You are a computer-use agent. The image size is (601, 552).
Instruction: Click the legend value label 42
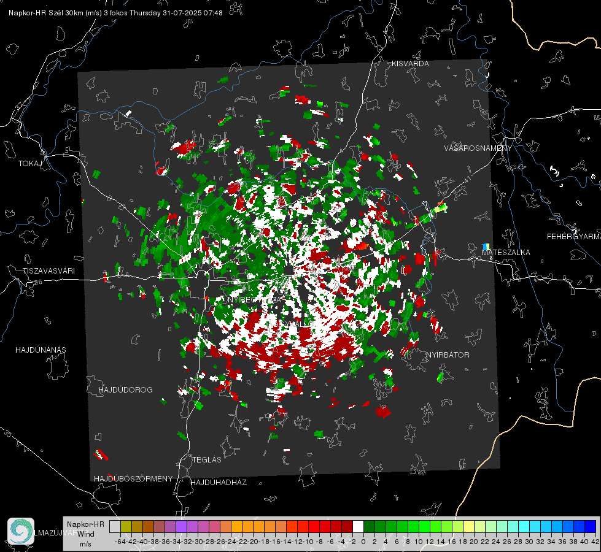(x=595, y=542)
